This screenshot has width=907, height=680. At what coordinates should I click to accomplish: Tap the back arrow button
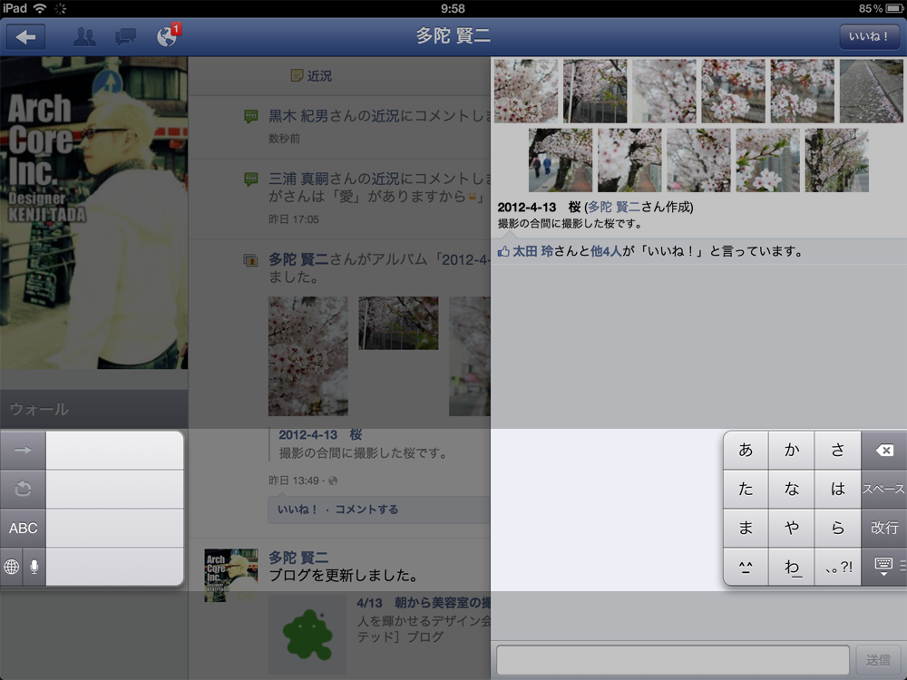(26, 37)
